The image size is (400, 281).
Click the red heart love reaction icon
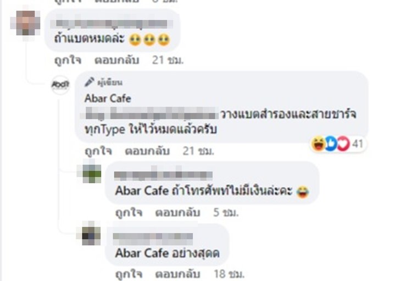pyautogui.click(x=343, y=144)
